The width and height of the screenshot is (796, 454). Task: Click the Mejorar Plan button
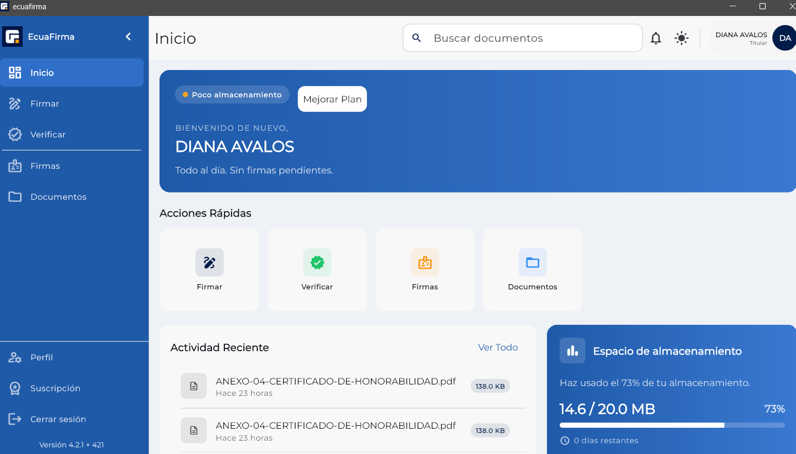point(332,99)
